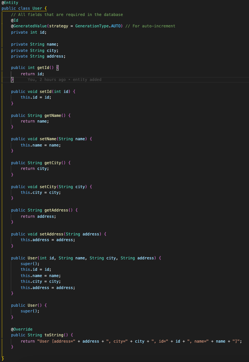This screenshot has width=249, height=362.
Task: Click the 'return city;' statement
Action: [x=35, y=168]
